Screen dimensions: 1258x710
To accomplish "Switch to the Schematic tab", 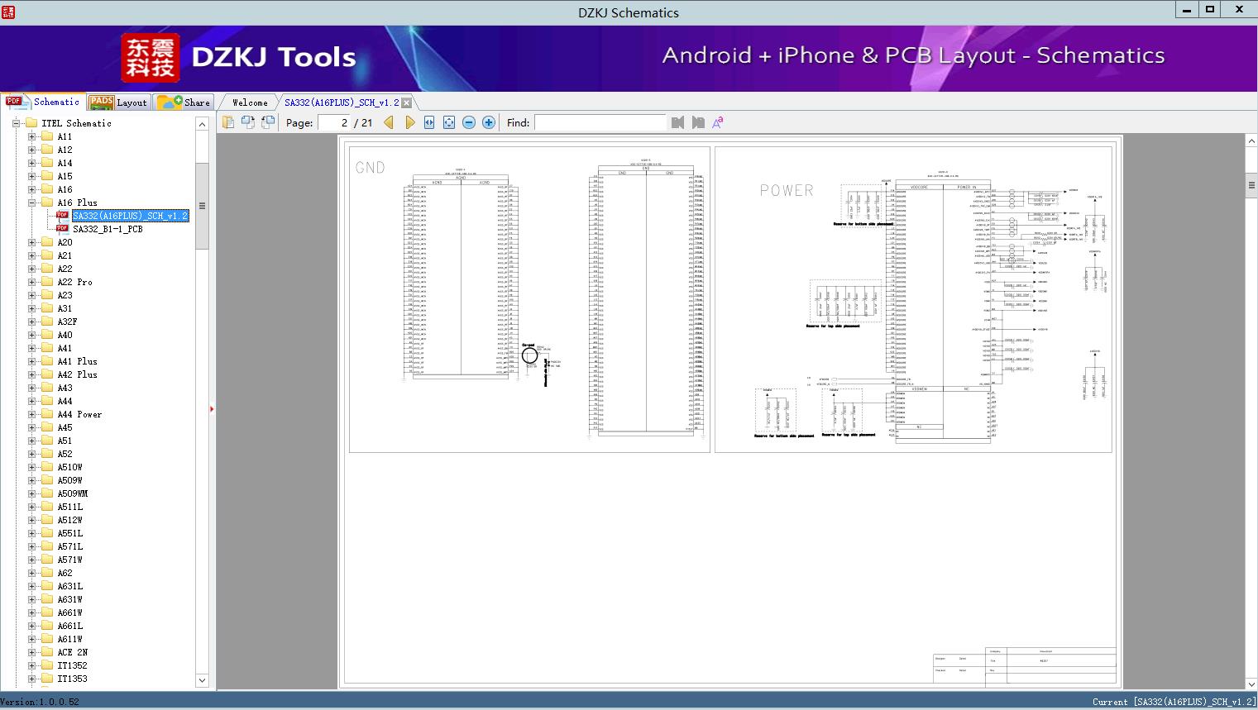I will [x=43, y=102].
